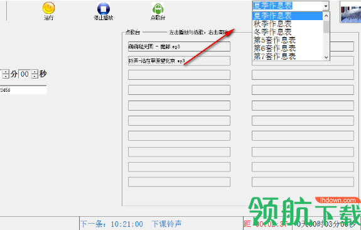361x230 pixels.
Task: Choose 秋季作息表 from the list
Action: (288, 24)
